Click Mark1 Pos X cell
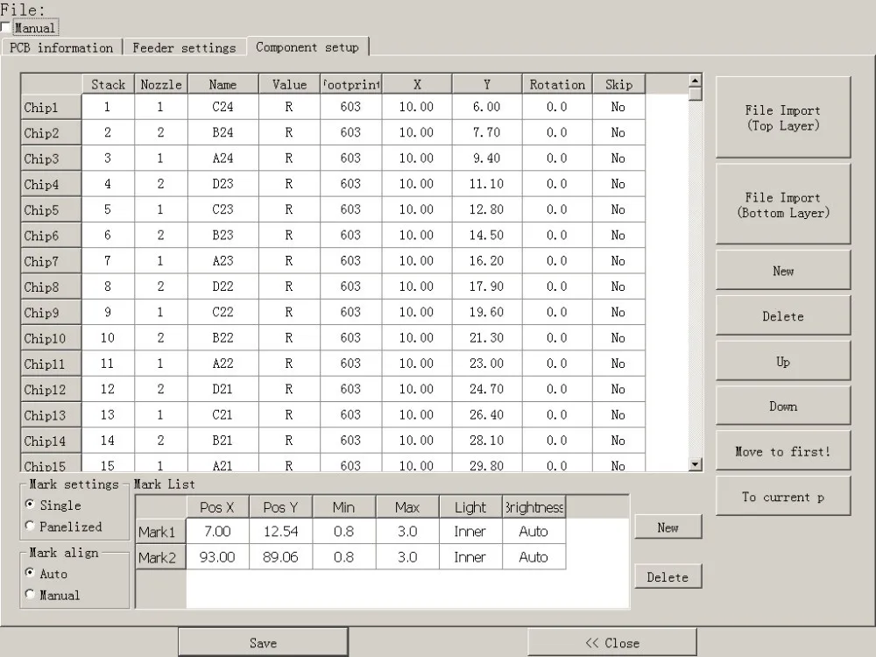Screen dimensions: 876x657 [x=217, y=532]
